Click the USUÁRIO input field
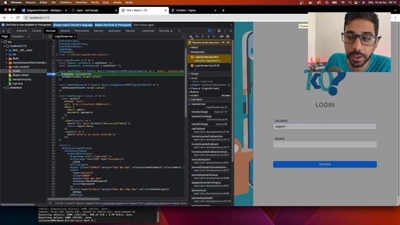 (x=325, y=126)
